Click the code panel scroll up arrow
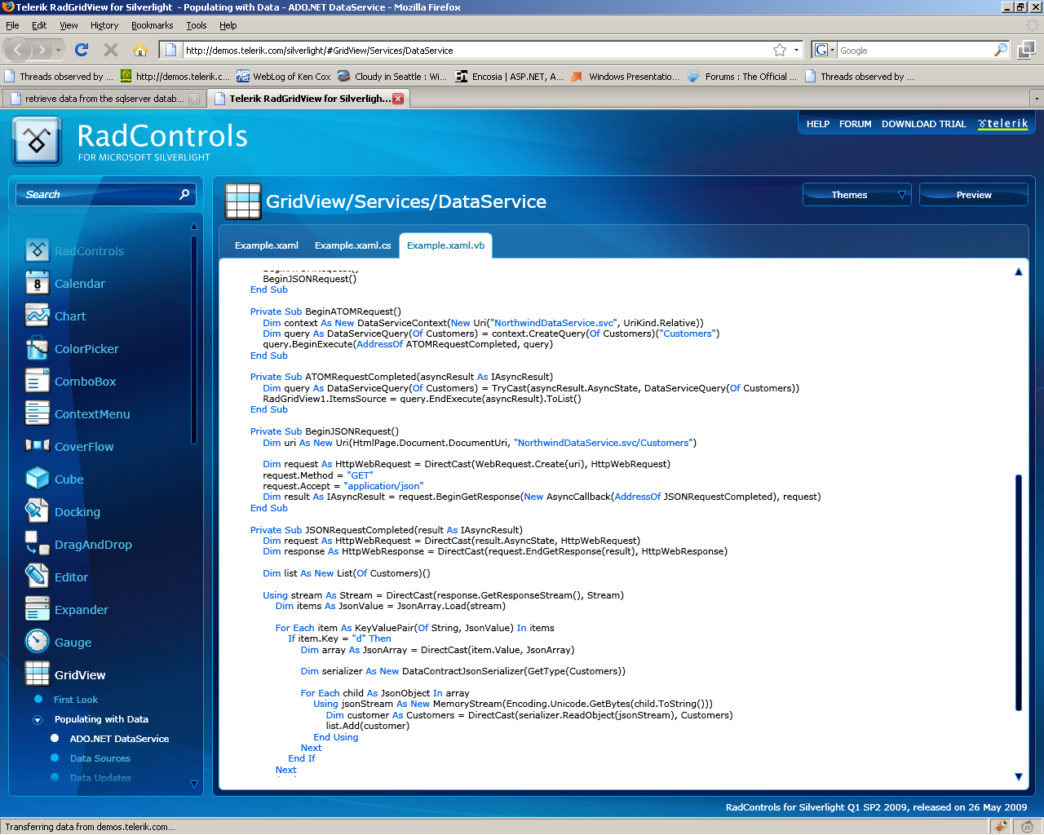This screenshot has height=835, width=1044. [x=1019, y=272]
